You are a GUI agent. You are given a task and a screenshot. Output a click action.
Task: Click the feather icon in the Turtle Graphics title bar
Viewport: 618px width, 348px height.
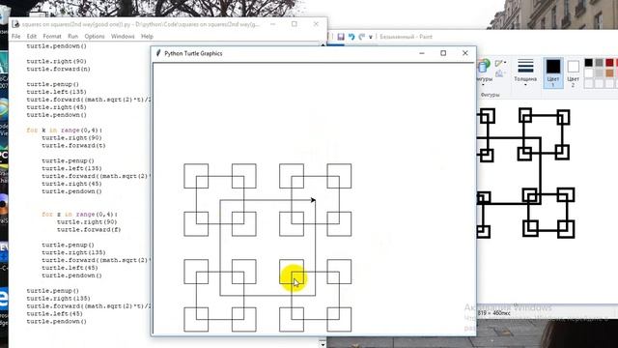[x=158, y=53]
